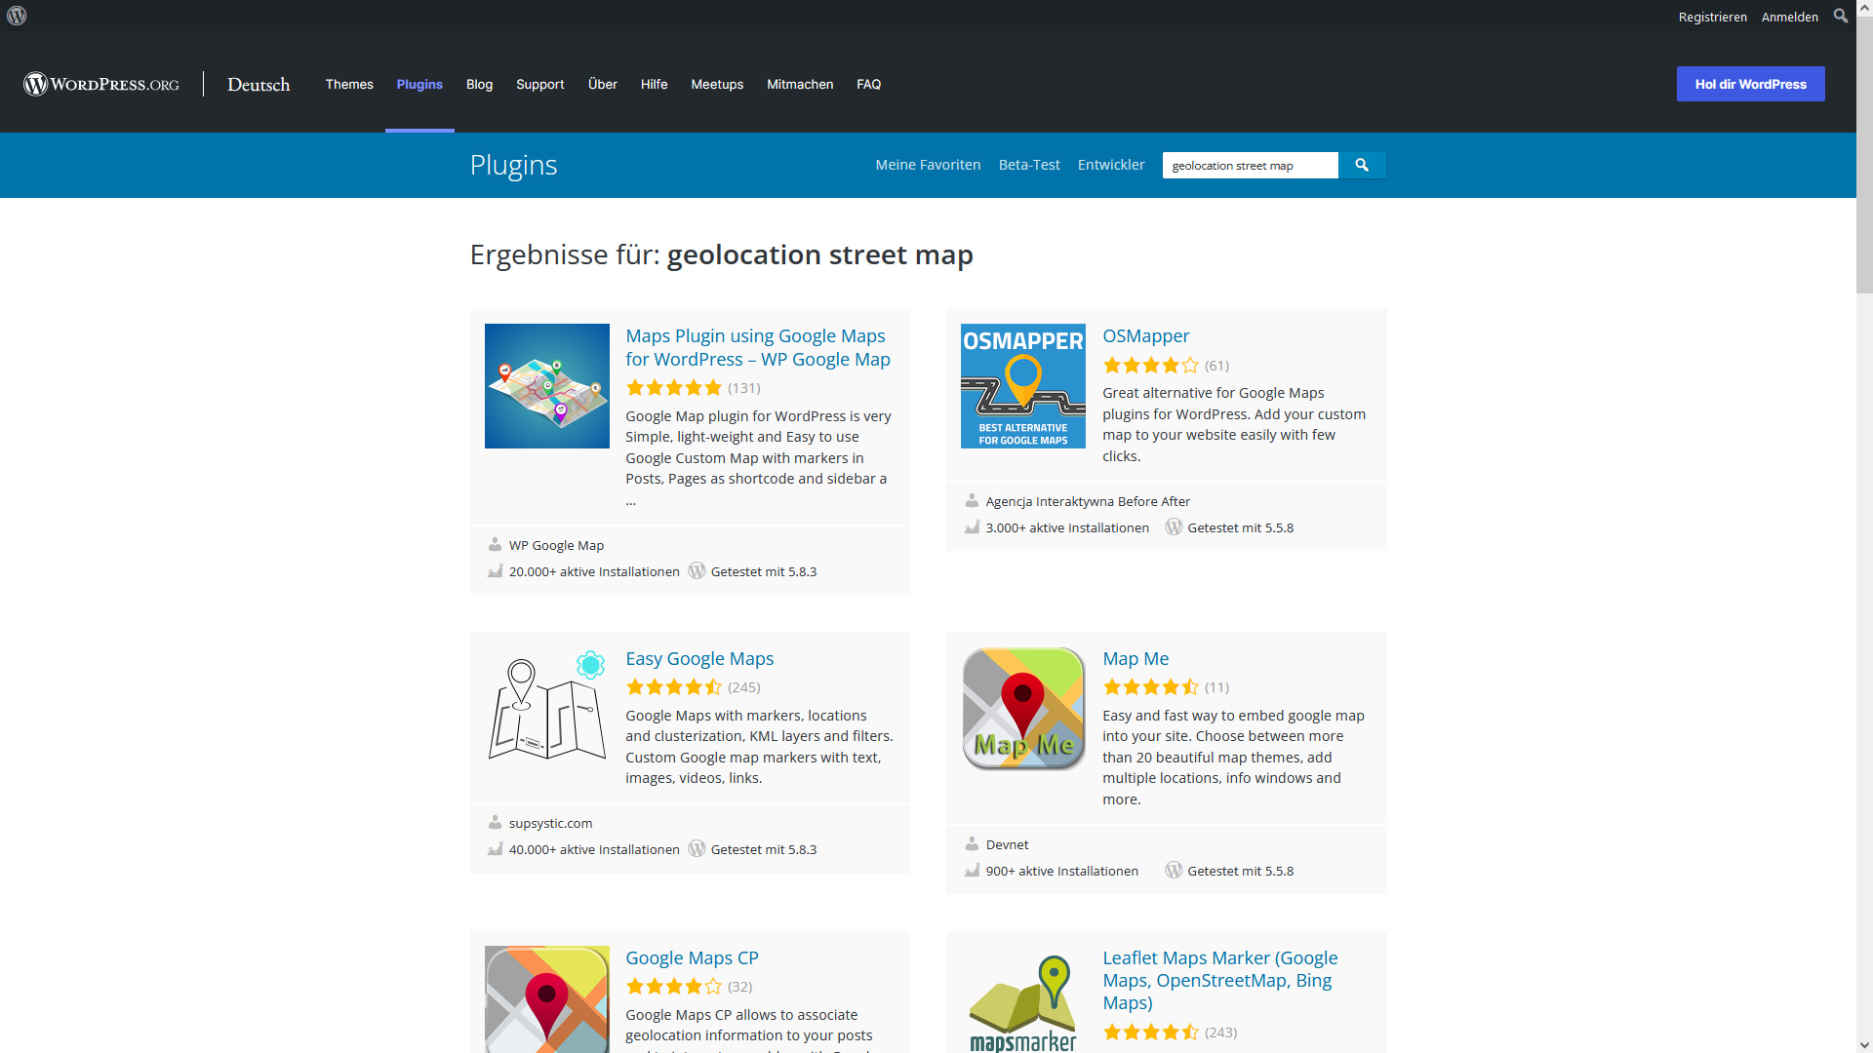Open the Meetups menu item
This screenshot has width=1873, height=1053.
point(717,84)
